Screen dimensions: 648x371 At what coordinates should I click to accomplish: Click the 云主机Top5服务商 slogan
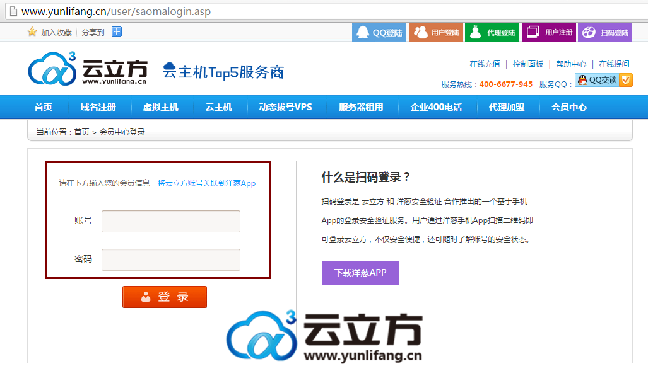223,72
